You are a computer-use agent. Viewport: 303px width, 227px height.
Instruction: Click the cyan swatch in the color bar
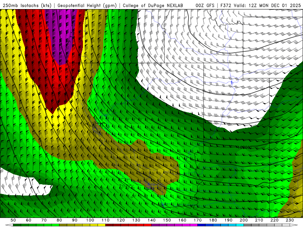[x=240, y=225]
